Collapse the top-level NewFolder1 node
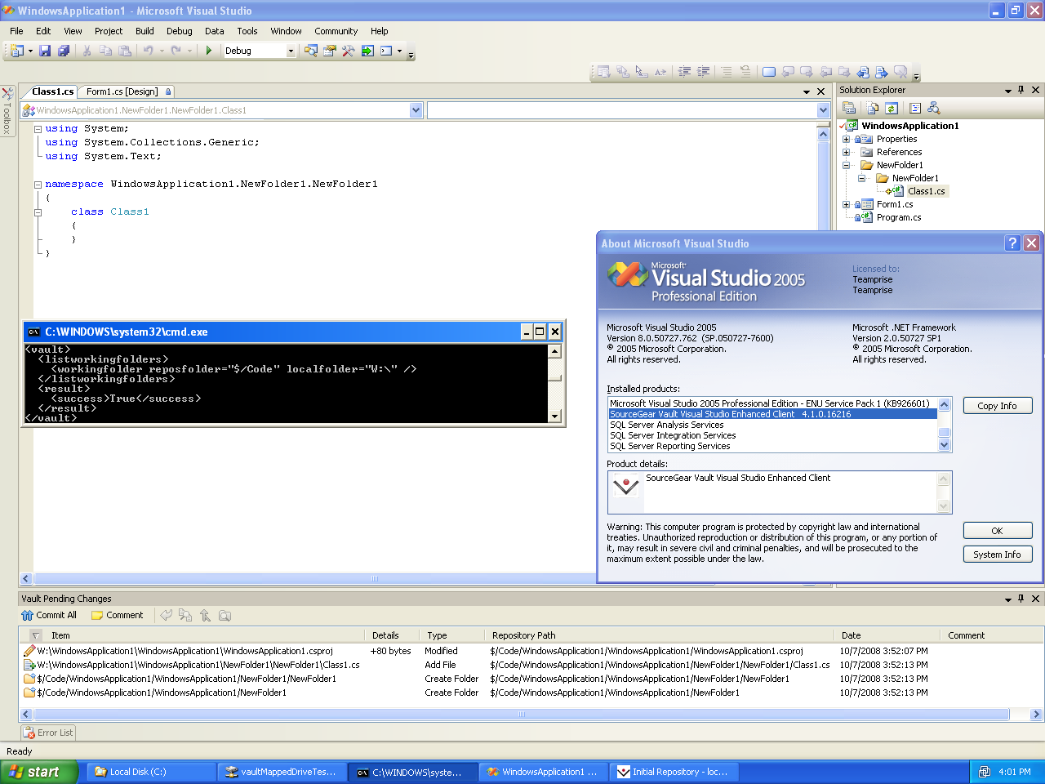Image resolution: width=1045 pixels, height=784 pixels. (847, 165)
